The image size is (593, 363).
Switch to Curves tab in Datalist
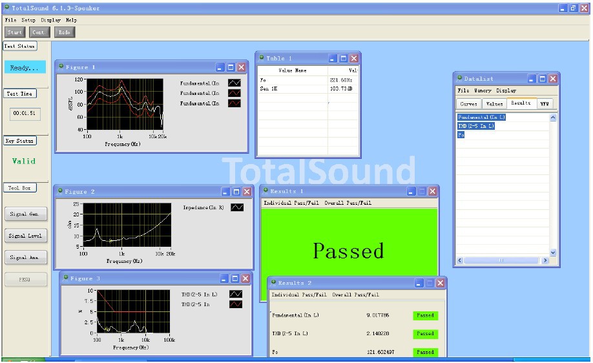[x=468, y=103]
